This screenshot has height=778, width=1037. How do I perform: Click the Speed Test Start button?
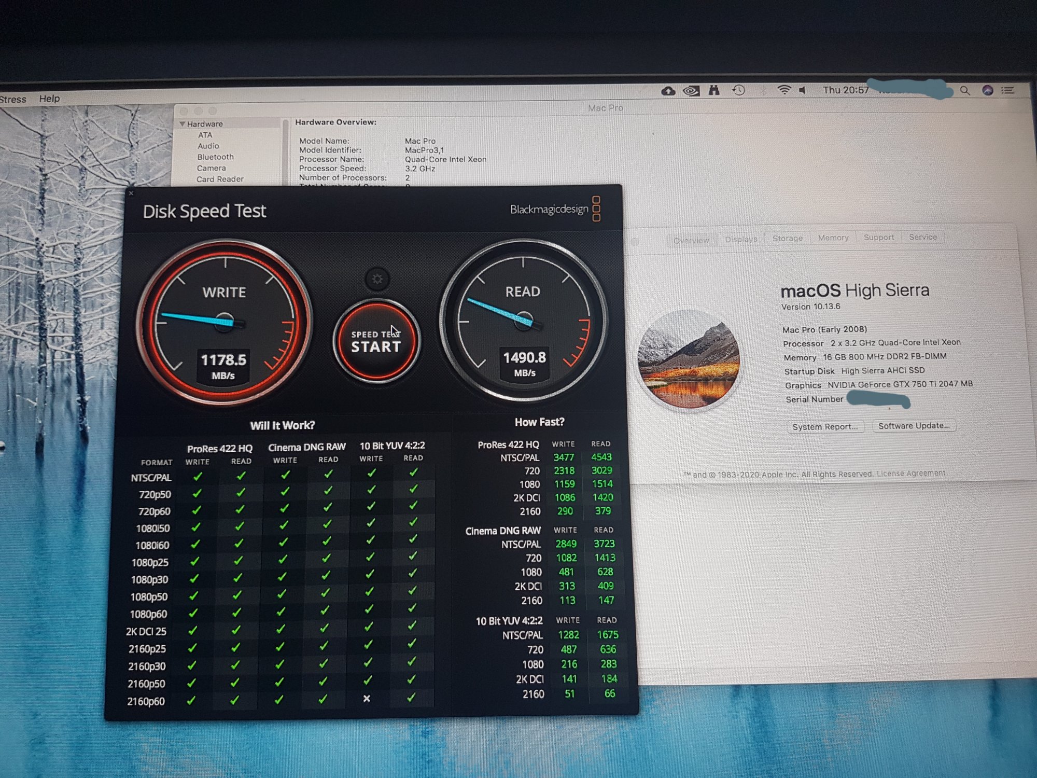point(377,341)
